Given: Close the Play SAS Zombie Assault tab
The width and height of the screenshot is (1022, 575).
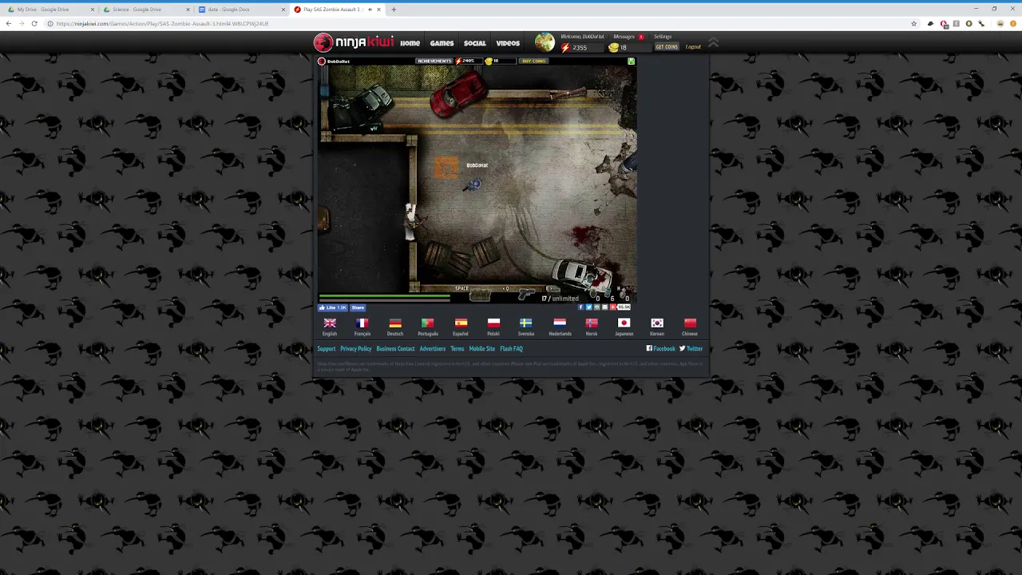Looking at the screenshot, I should tap(378, 10).
